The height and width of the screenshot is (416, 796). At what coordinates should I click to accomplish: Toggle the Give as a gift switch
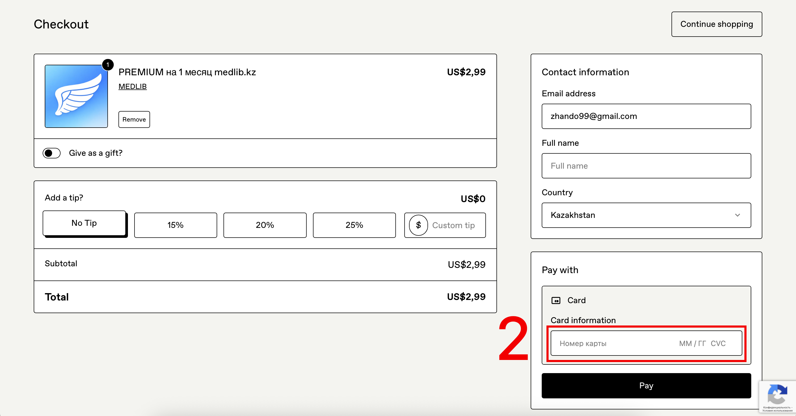tap(52, 153)
